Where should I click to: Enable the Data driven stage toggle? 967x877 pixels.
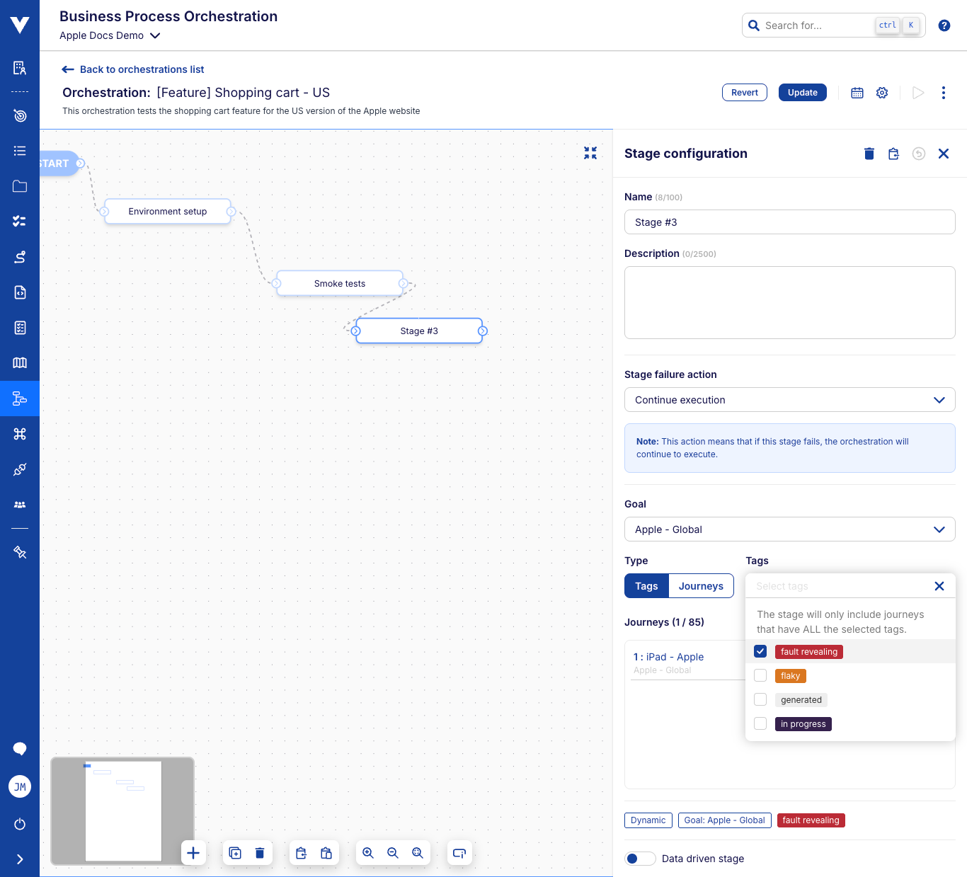640,859
